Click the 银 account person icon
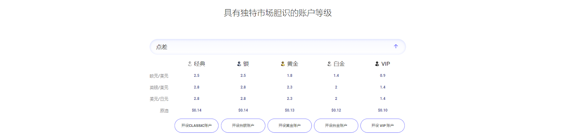Viewport: 567px width, 137px height. [x=239, y=64]
